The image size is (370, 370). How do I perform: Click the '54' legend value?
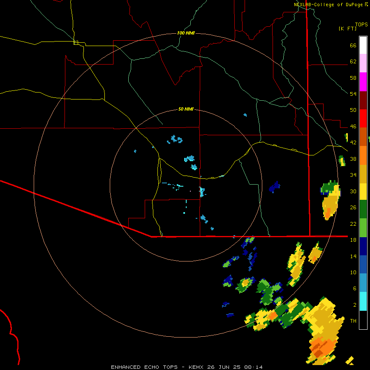click(353, 94)
